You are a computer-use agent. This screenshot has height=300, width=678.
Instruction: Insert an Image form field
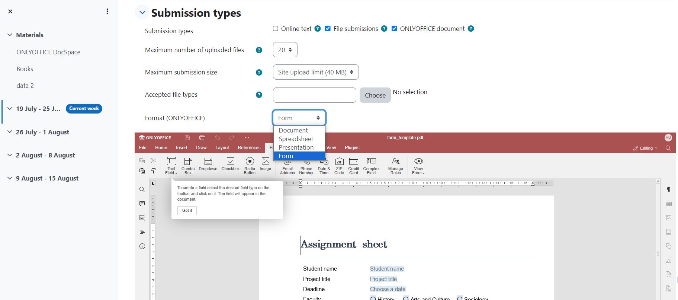coord(265,164)
